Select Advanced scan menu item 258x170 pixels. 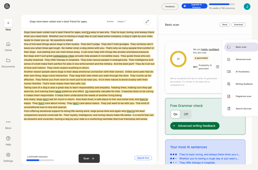pyautogui.click(x=241, y=59)
